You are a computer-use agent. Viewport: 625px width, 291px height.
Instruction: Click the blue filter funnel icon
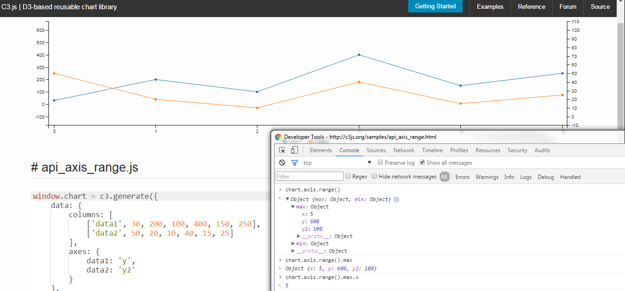pyautogui.click(x=295, y=163)
